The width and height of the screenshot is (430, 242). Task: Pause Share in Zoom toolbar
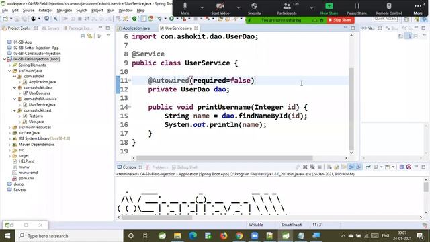[357, 9]
